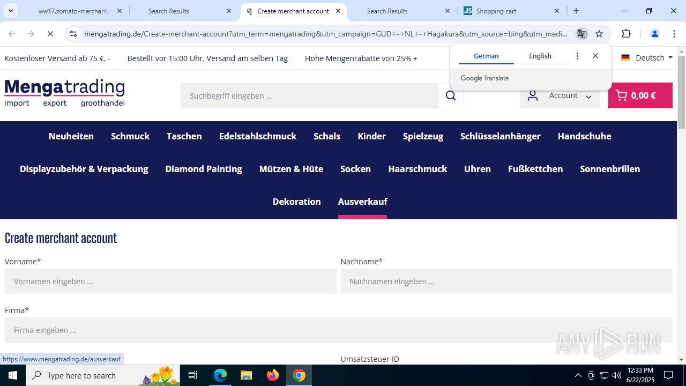Open the Deutsch language dropdown
Screen dimensions: 686x386
647,58
